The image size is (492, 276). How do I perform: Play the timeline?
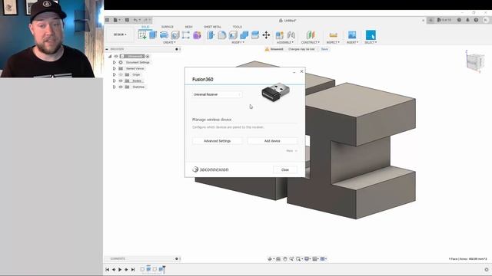(x=120, y=269)
